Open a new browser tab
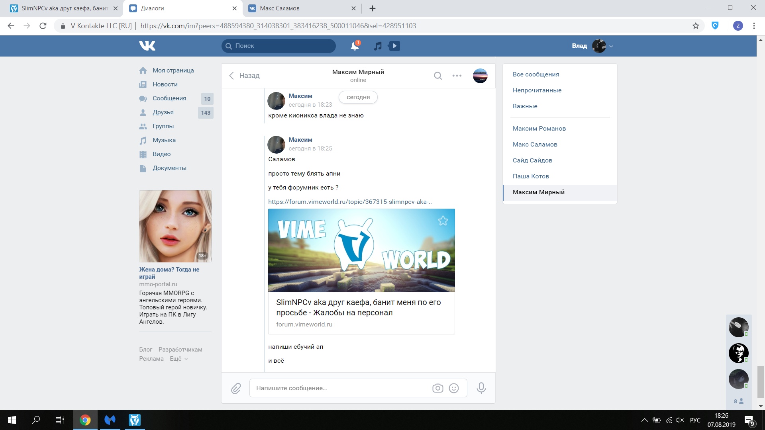 [373, 8]
